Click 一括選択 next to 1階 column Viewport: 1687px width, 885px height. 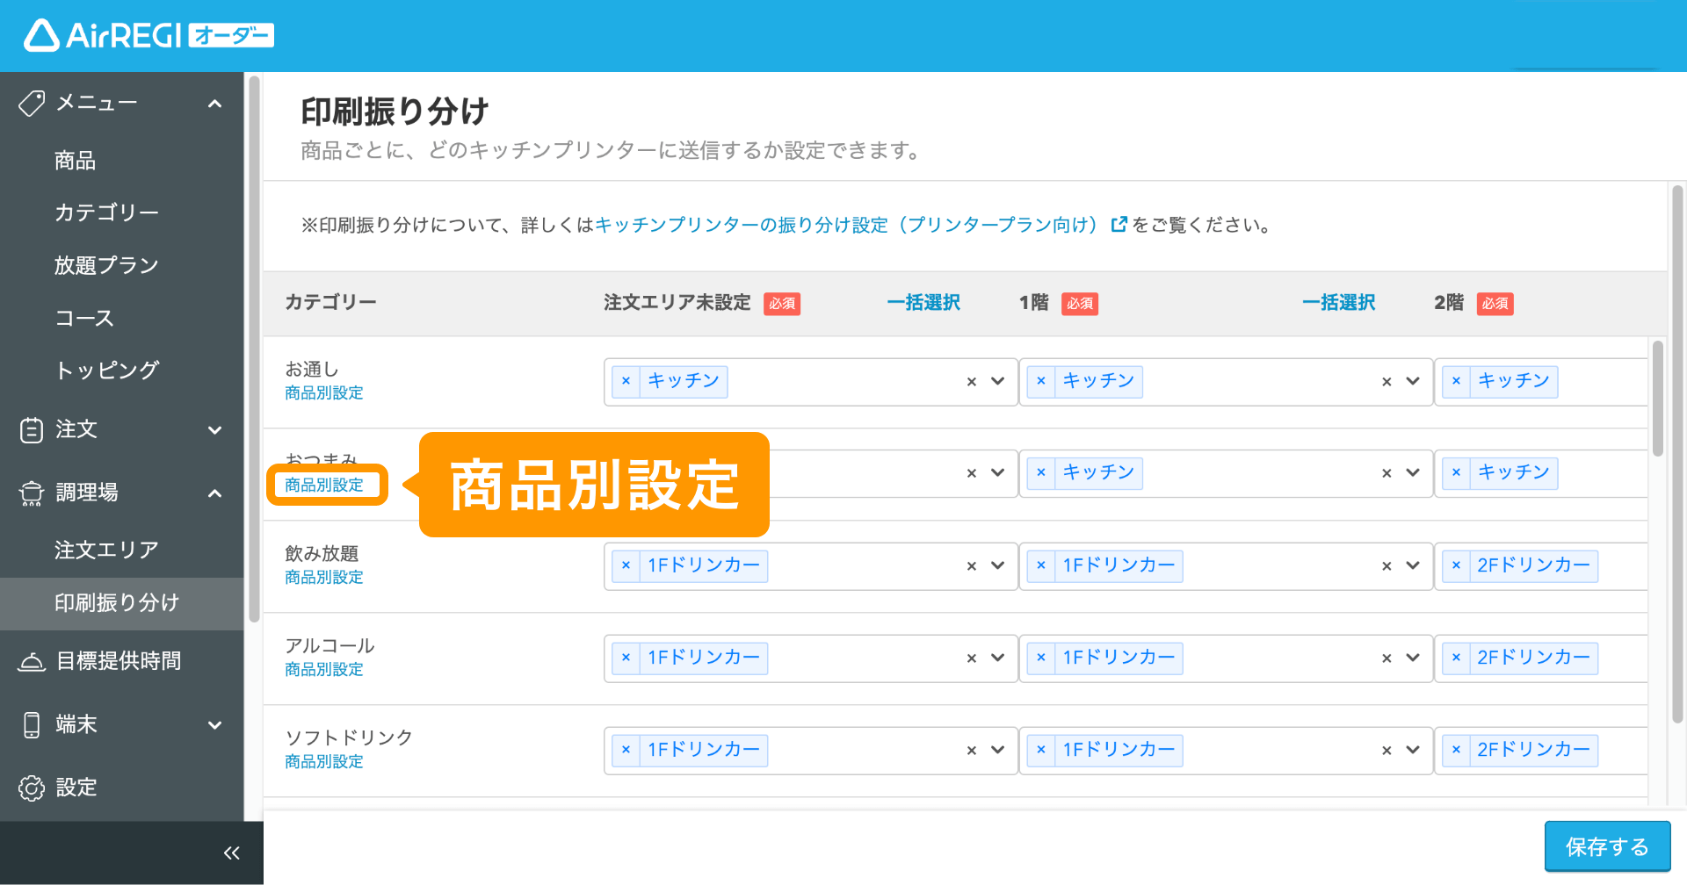[1338, 303]
